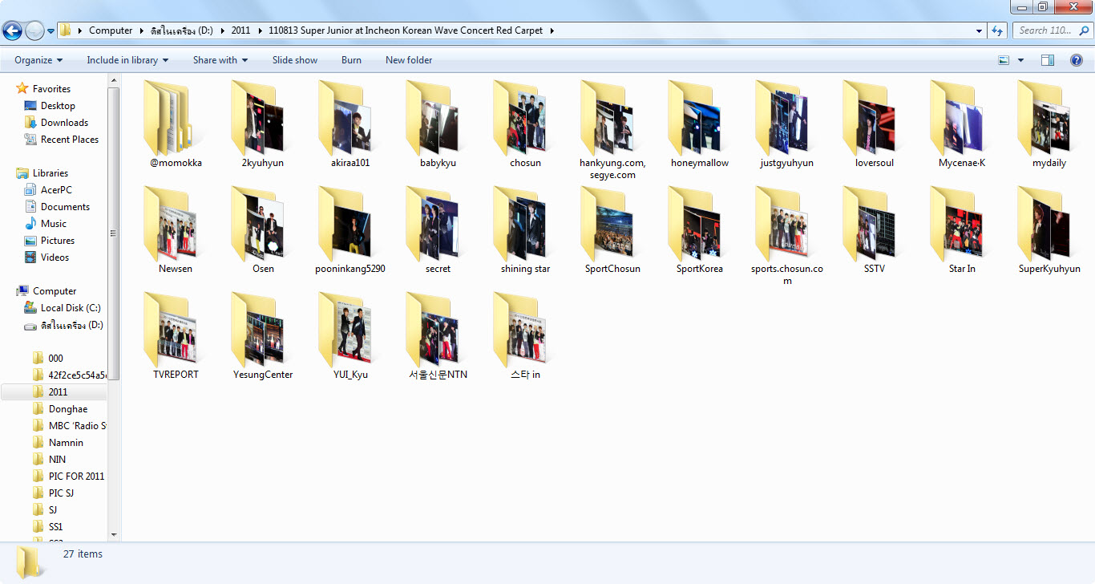Click the navigation pane scroll down arrow
This screenshot has width=1095, height=584.
tap(114, 534)
